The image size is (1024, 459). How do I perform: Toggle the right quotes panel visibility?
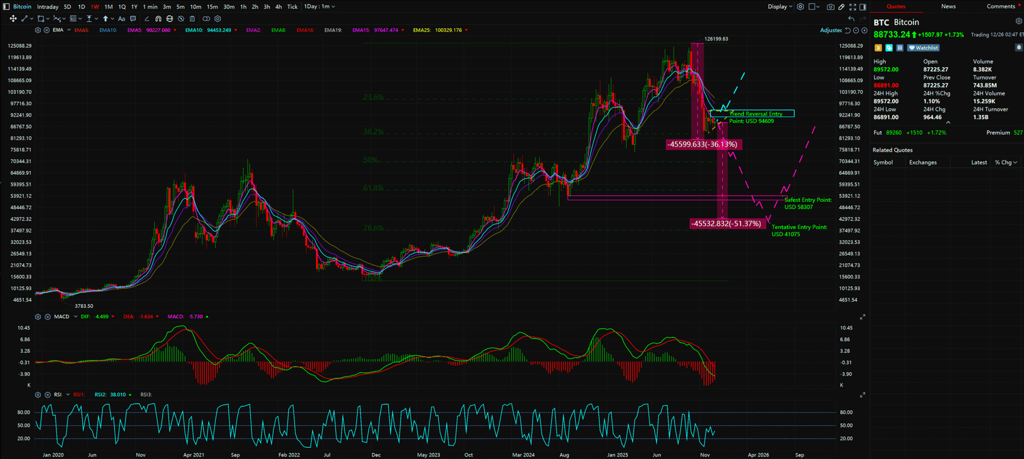click(863, 6)
